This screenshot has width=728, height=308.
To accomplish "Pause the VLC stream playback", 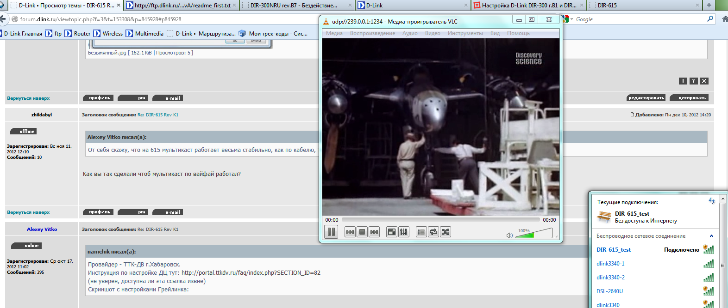I will point(332,232).
